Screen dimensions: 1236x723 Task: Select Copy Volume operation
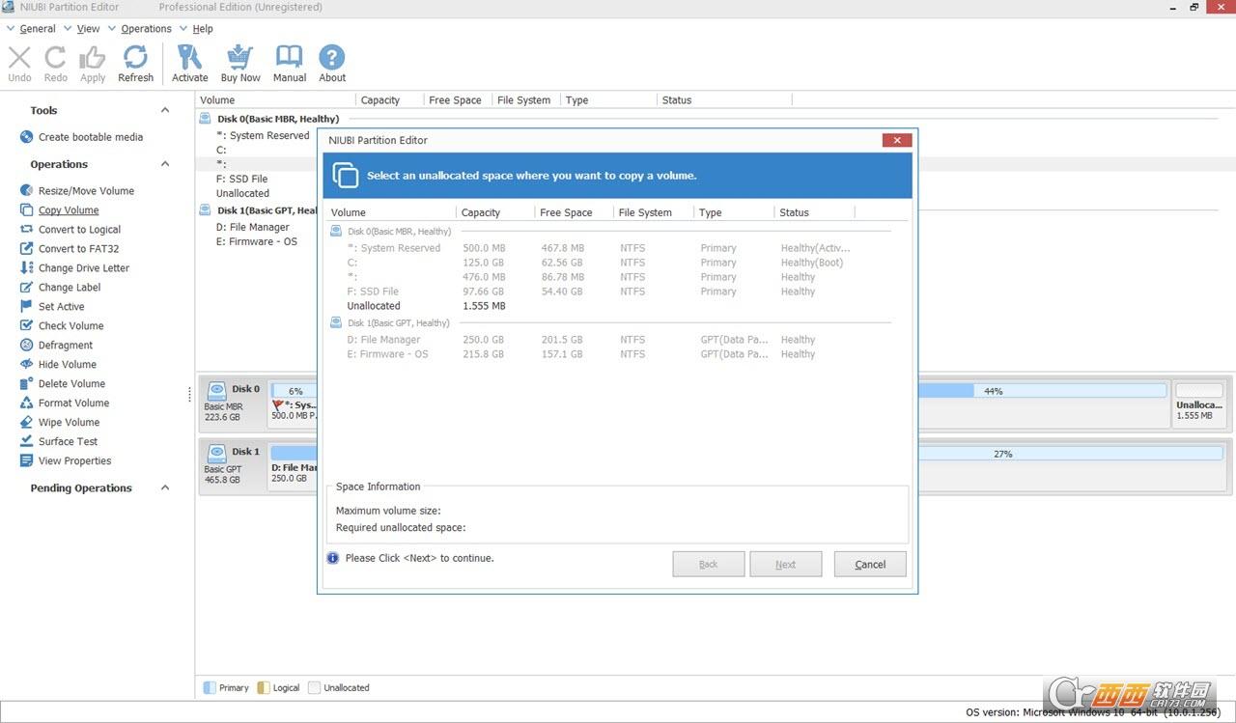(69, 210)
